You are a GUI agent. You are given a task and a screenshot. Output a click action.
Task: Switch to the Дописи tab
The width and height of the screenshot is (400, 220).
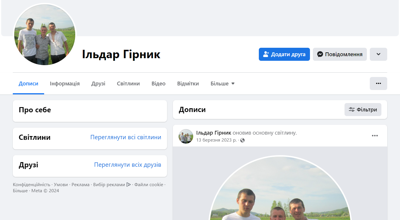click(x=28, y=84)
